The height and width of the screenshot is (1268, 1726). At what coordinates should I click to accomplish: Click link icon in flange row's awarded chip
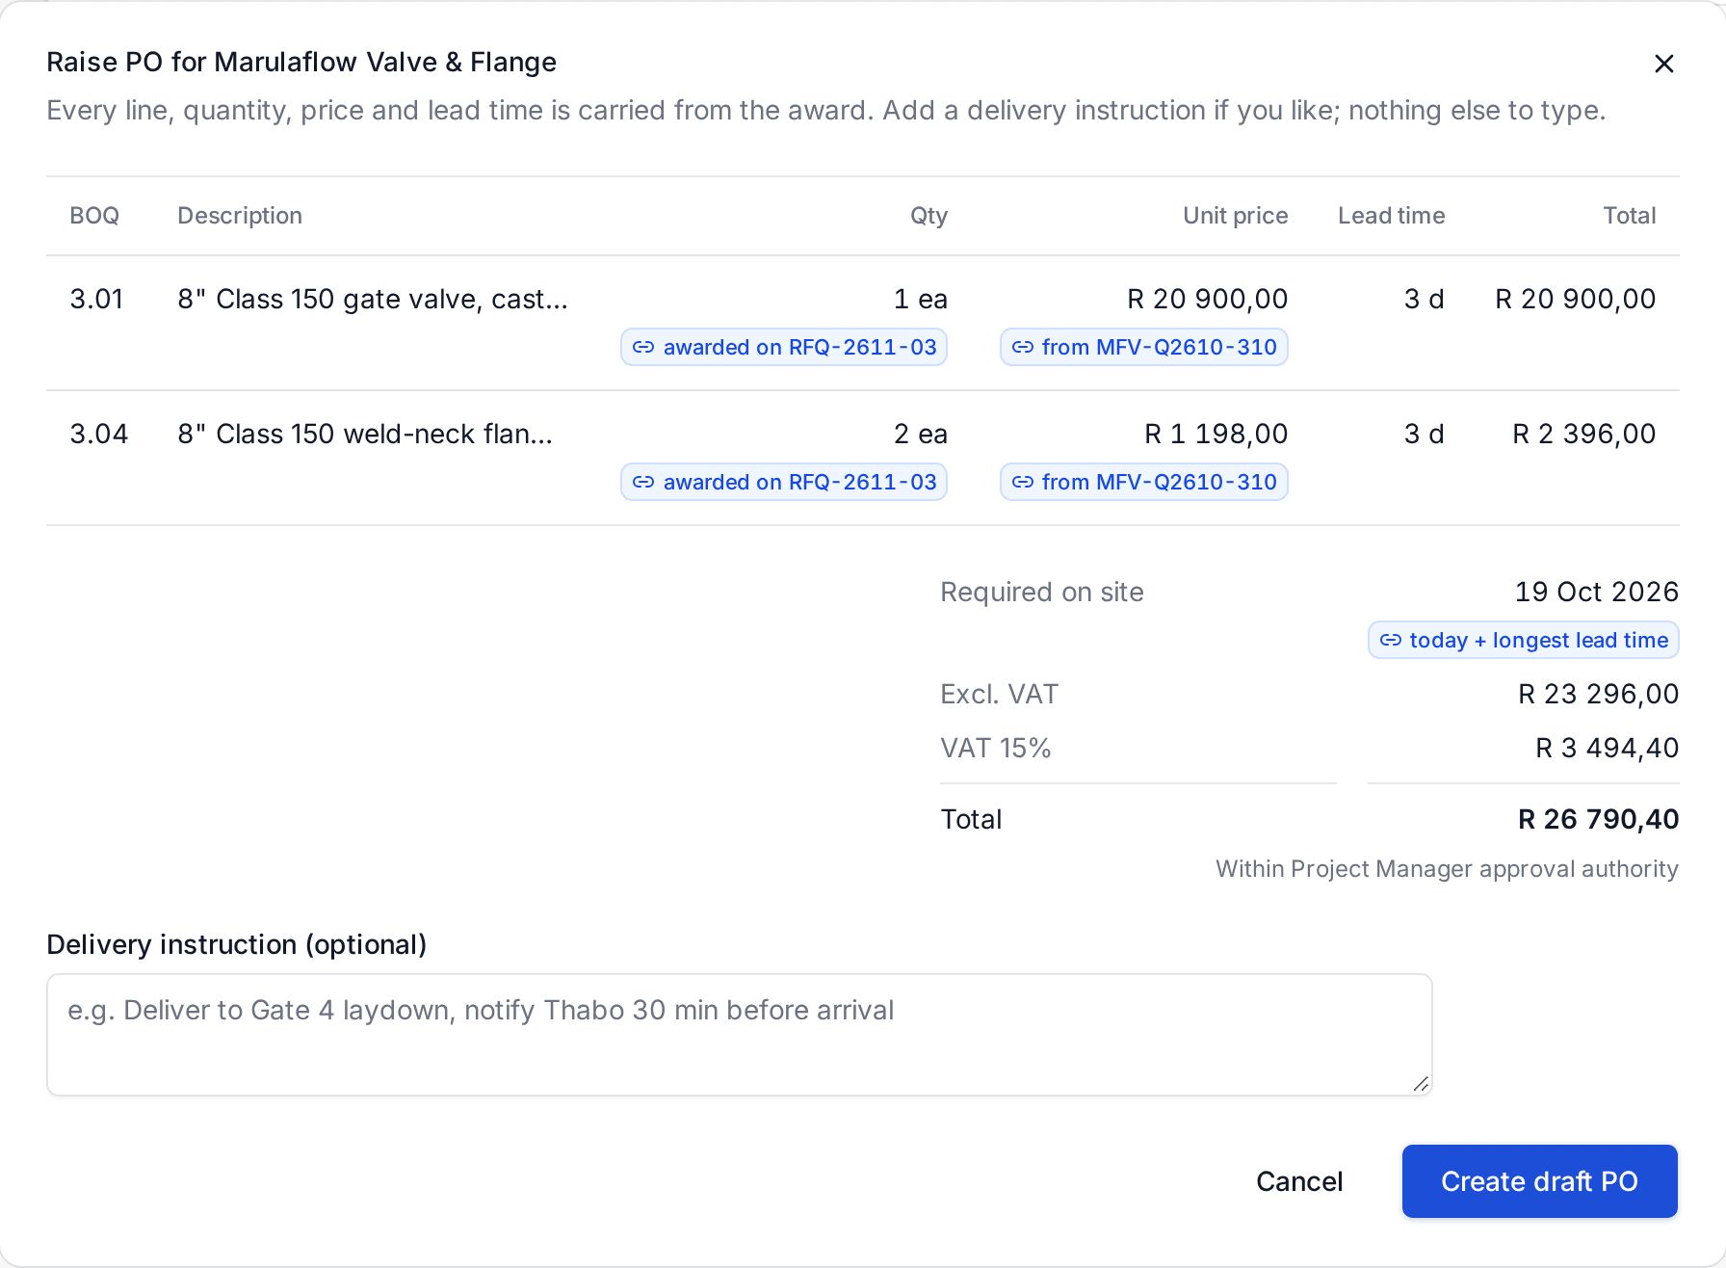pyautogui.click(x=643, y=482)
